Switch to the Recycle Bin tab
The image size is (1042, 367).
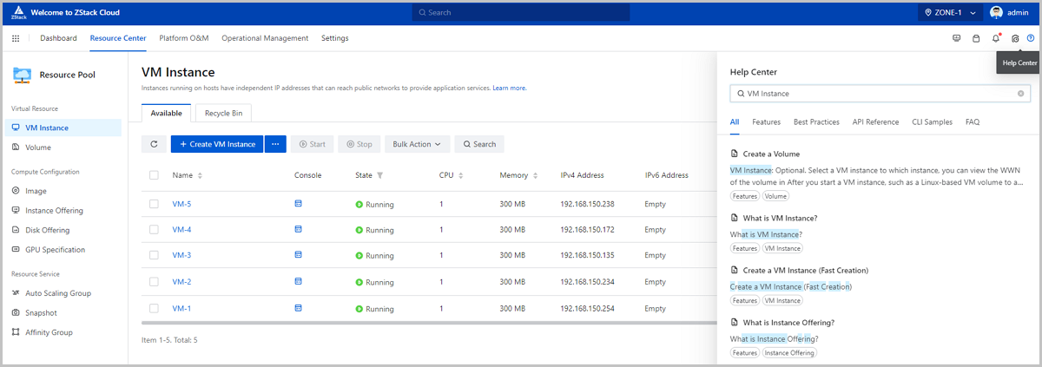[223, 113]
